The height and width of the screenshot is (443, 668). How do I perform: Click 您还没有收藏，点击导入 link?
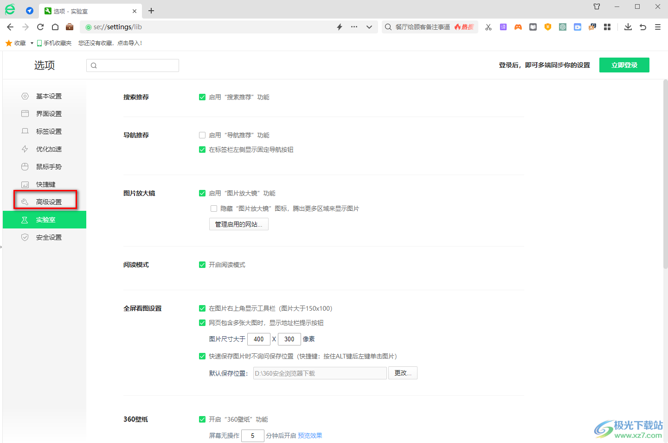pos(110,43)
